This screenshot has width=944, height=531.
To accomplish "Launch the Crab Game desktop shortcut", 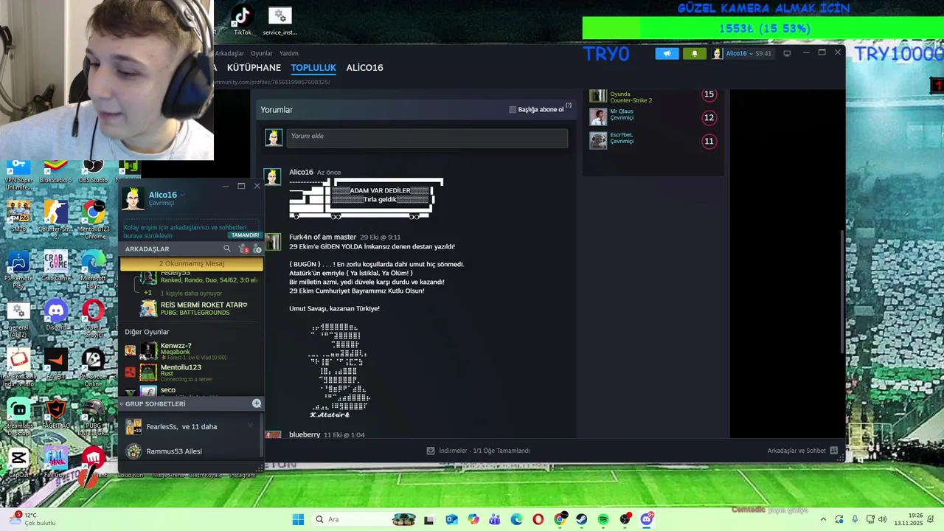I will (56, 267).
